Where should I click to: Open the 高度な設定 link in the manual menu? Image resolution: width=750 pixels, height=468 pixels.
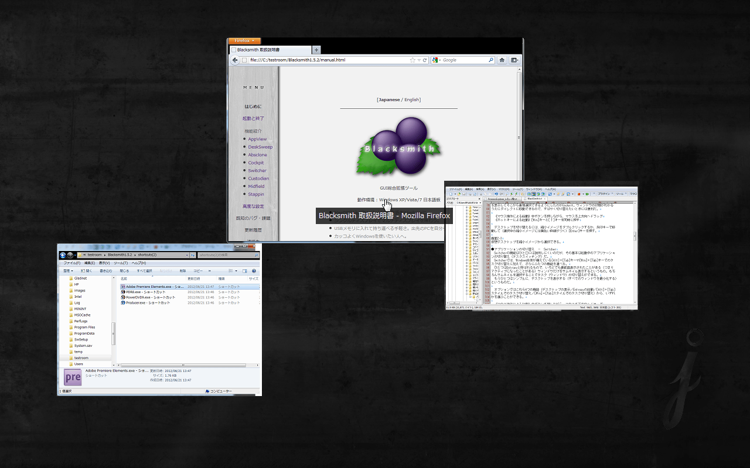253,206
